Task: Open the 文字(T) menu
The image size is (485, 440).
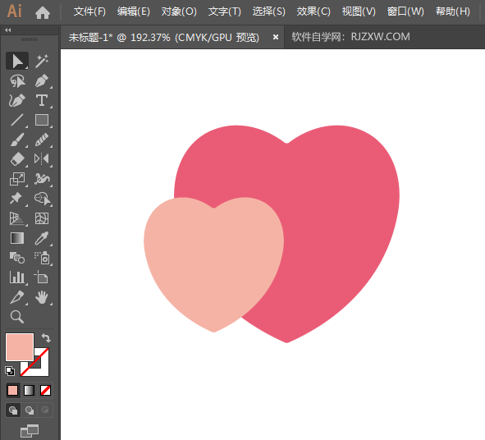Action: click(224, 11)
